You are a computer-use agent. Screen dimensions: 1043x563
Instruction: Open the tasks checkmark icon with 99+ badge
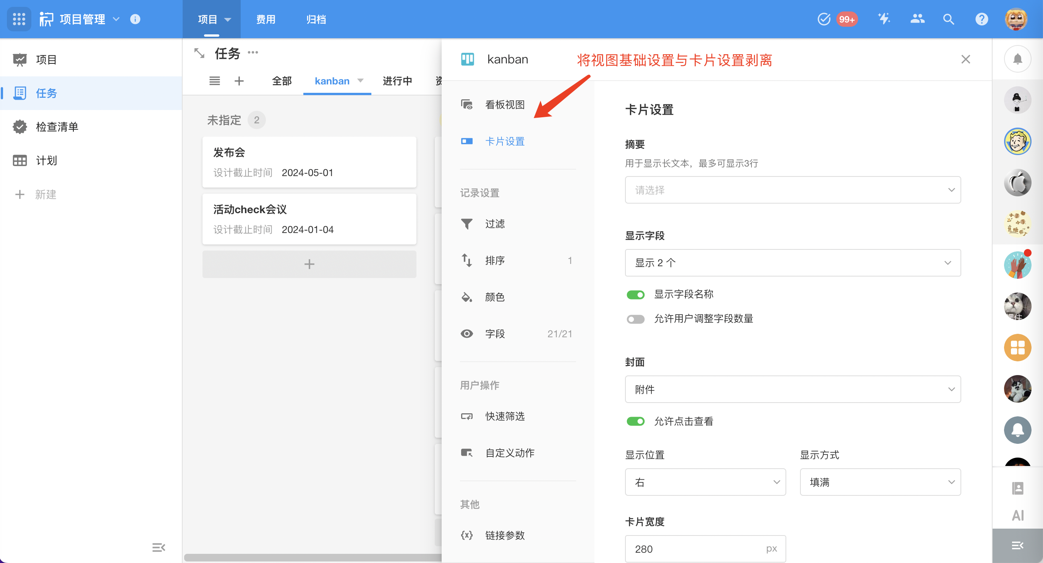click(824, 19)
